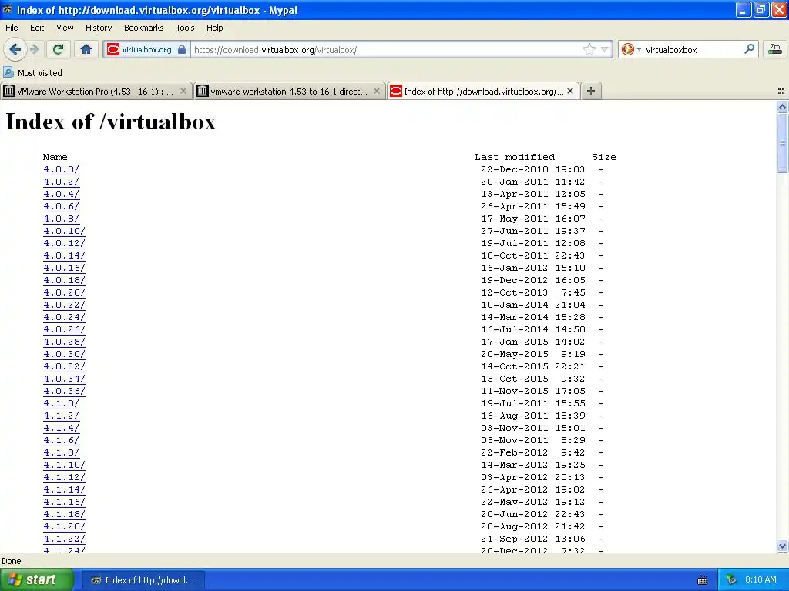This screenshot has width=789, height=591.
Task: Bookmark this page with the star icon
Action: (589, 49)
